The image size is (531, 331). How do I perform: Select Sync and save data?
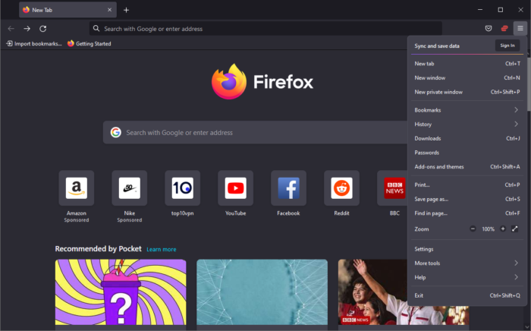(x=437, y=46)
